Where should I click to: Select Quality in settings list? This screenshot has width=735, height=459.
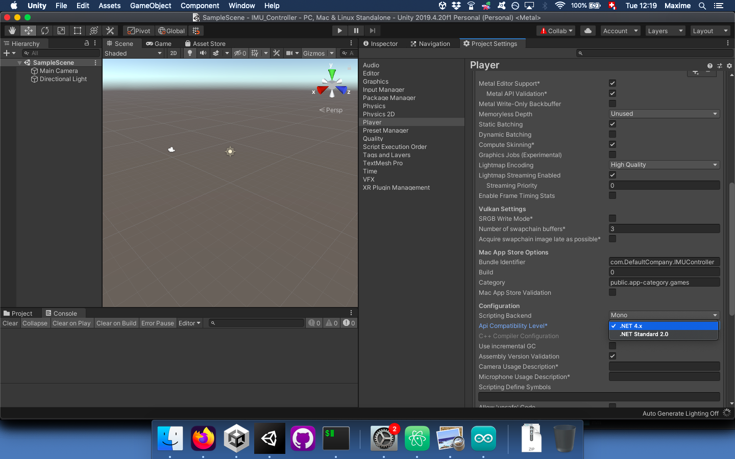[373, 139]
